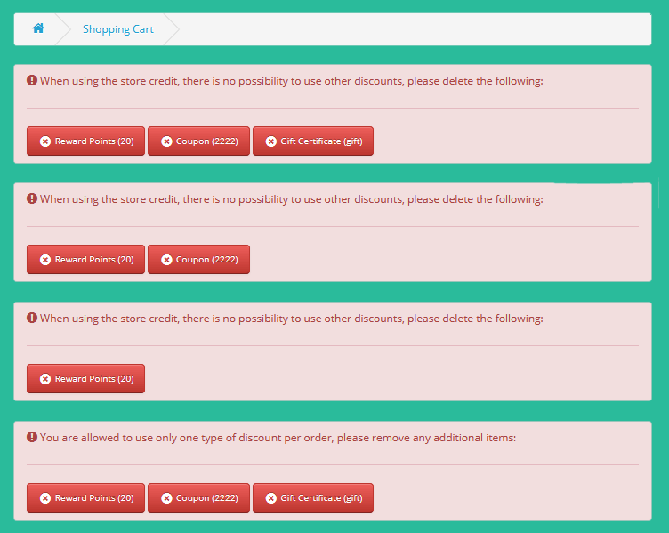Delete Reward Points (20) in second alert

tap(85, 260)
